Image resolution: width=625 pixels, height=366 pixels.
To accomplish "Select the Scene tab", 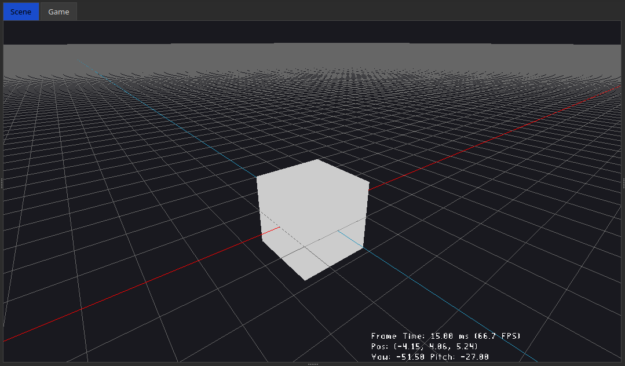I will pos(20,11).
